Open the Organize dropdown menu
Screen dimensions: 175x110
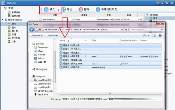tap(37, 35)
